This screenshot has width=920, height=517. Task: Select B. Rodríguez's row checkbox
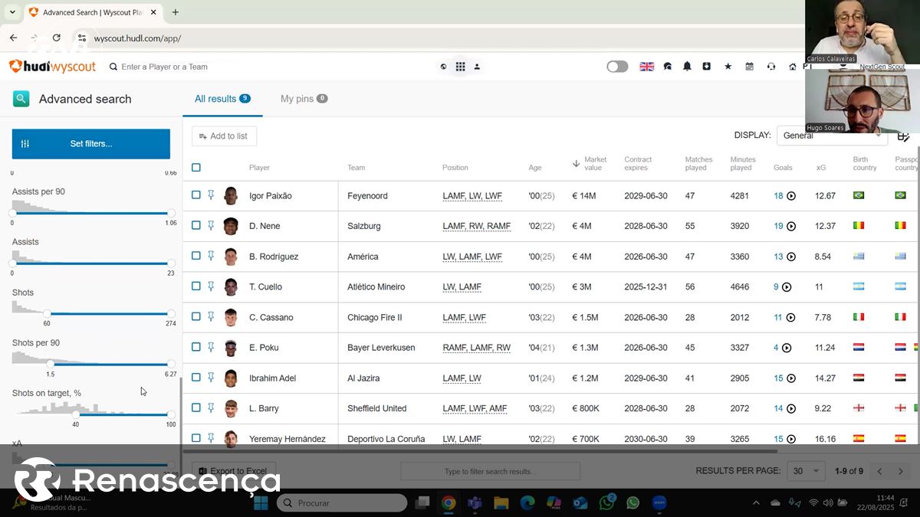click(x=196, y=256)
